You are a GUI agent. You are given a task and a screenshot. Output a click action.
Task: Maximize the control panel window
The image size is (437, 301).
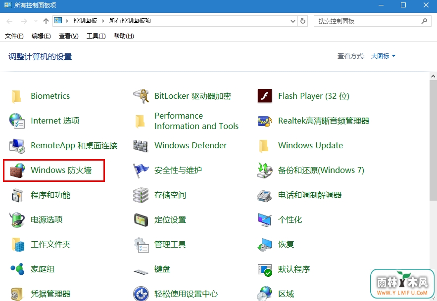(x=403, y=5)
